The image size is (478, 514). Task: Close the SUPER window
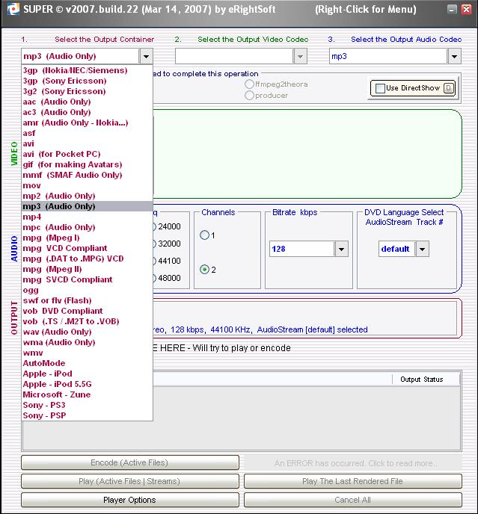pyautogui.click(x=466, y=9)
